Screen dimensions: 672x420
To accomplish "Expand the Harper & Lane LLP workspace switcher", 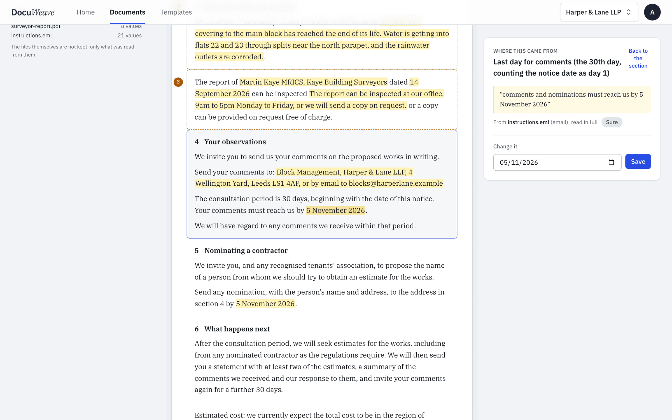I will tap(599, 12).
